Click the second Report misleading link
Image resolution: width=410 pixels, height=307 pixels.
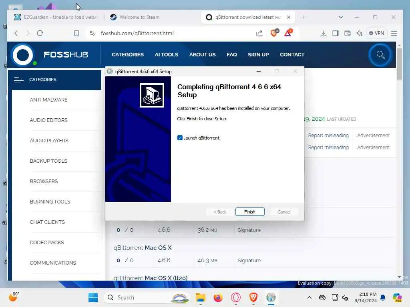[328, 147]
